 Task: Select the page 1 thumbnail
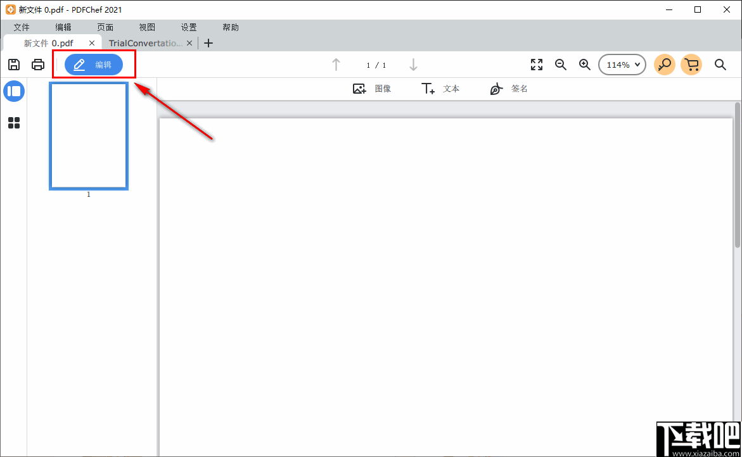pyautogui.click(x=88, y=136)
